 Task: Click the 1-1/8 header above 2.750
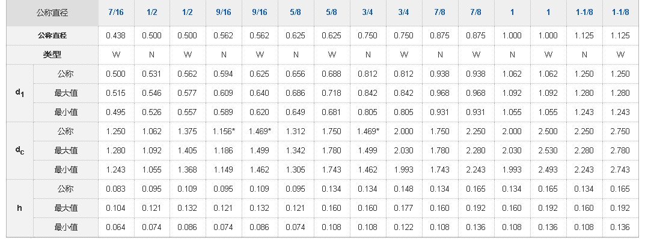620,13
